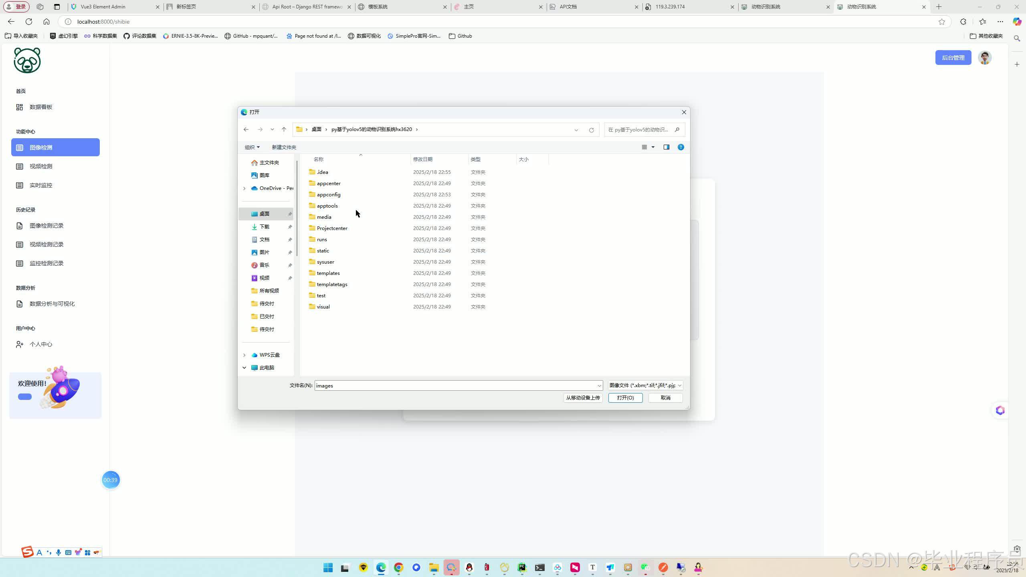Image resolution: width=1026 pixels, height=577 pixels.
Task: Open the 组织 dropdown menu
Action: point(252,147)
